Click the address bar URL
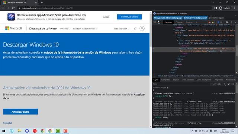 [x=47, y=8]
